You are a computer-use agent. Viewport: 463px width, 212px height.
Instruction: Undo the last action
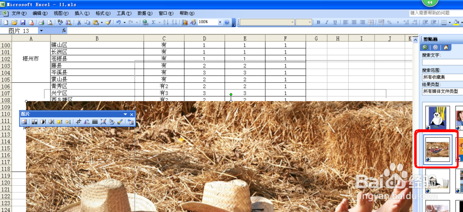(119, 22)
